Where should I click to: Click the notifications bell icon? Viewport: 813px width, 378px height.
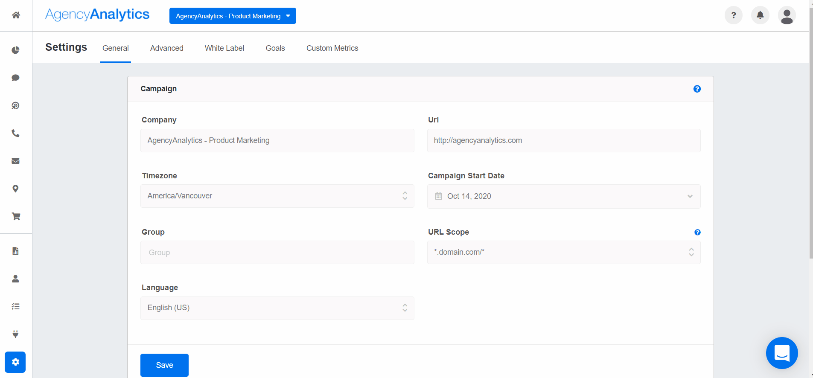760,15
